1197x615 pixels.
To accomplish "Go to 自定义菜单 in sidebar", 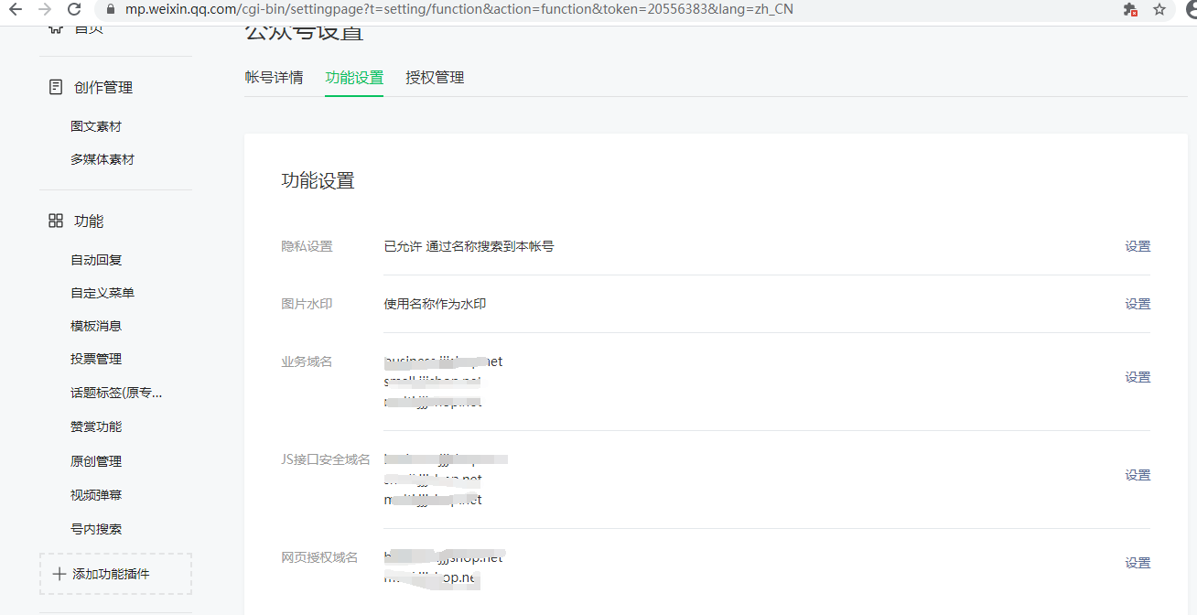I will (102, 293).
